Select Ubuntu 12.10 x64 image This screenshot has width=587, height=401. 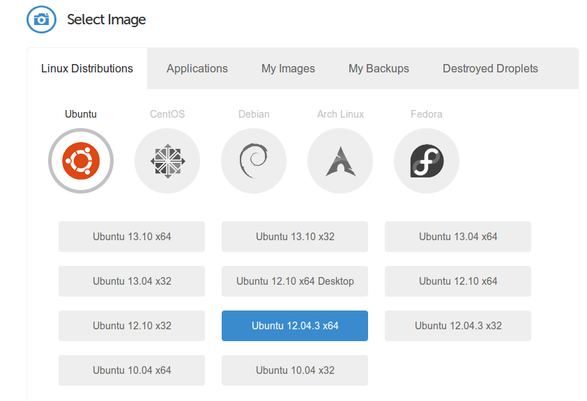coord(458,281)
